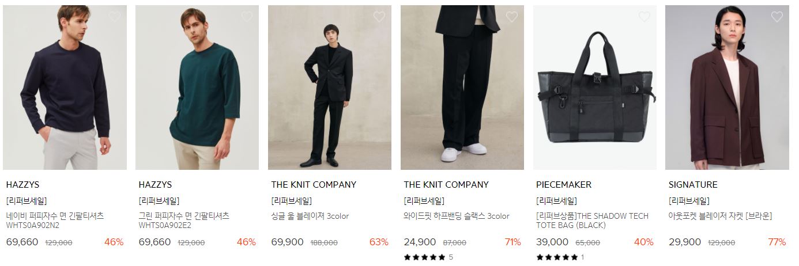
Task: Open the navy long-sleeve shirt product image
Action: pos(65,88)
